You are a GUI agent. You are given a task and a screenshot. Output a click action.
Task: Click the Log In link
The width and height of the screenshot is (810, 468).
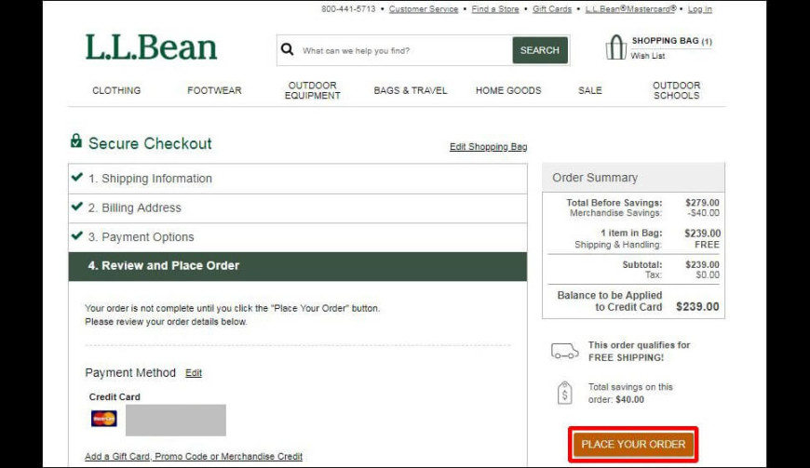[699, 9]
